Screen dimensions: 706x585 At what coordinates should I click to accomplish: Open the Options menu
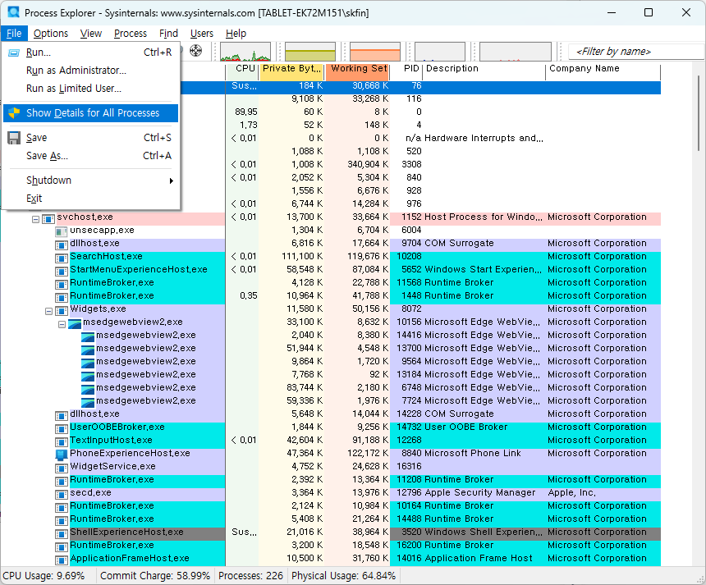coord(51,34)
